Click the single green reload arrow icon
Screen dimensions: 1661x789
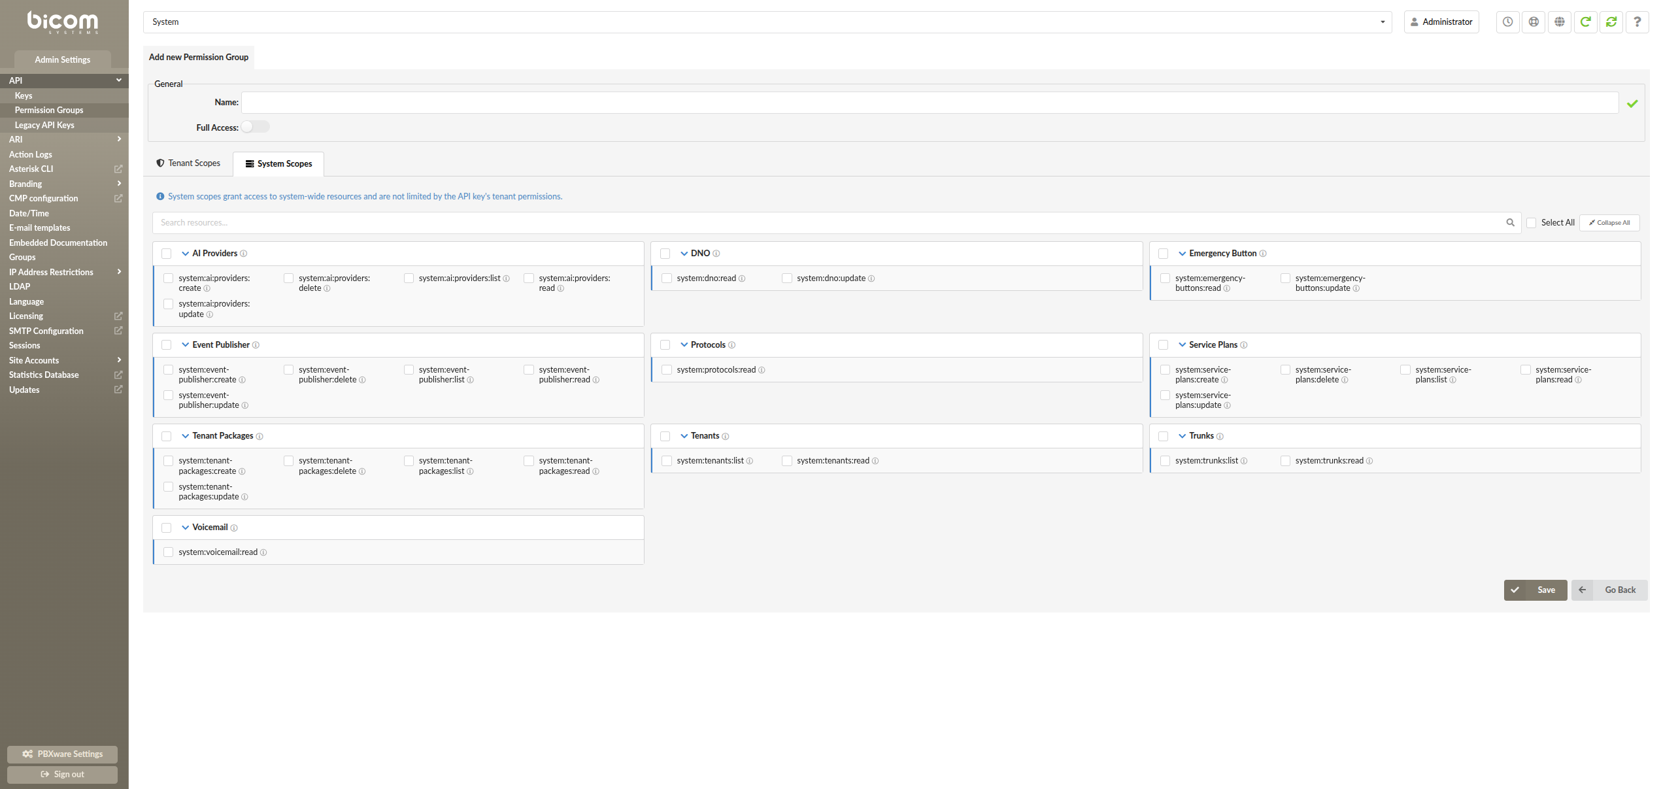click(x=1585, y=22)
